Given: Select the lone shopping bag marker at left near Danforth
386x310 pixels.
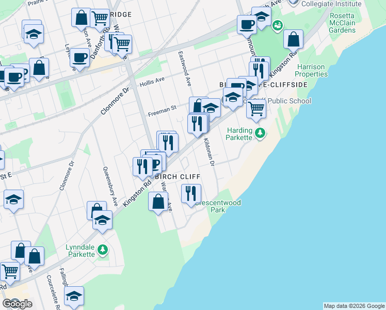Looking at the screenshot, I should tap(39, 69).
